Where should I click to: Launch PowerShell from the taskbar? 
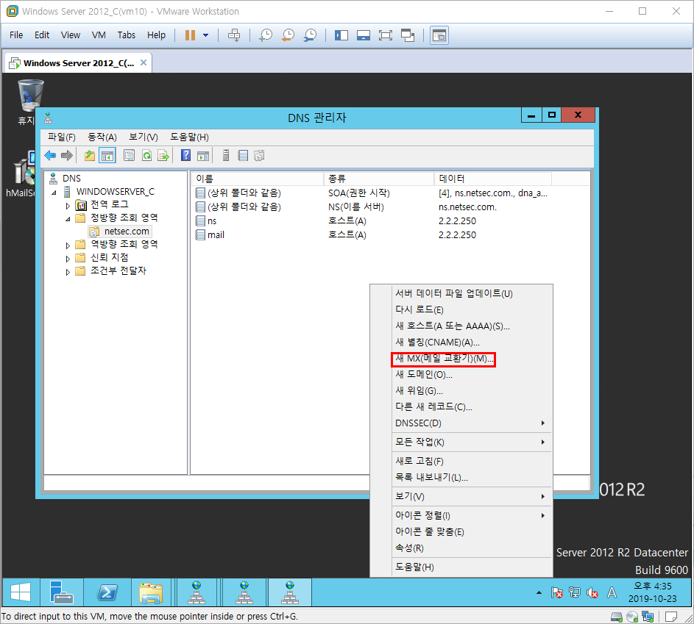tap(107, 592)
